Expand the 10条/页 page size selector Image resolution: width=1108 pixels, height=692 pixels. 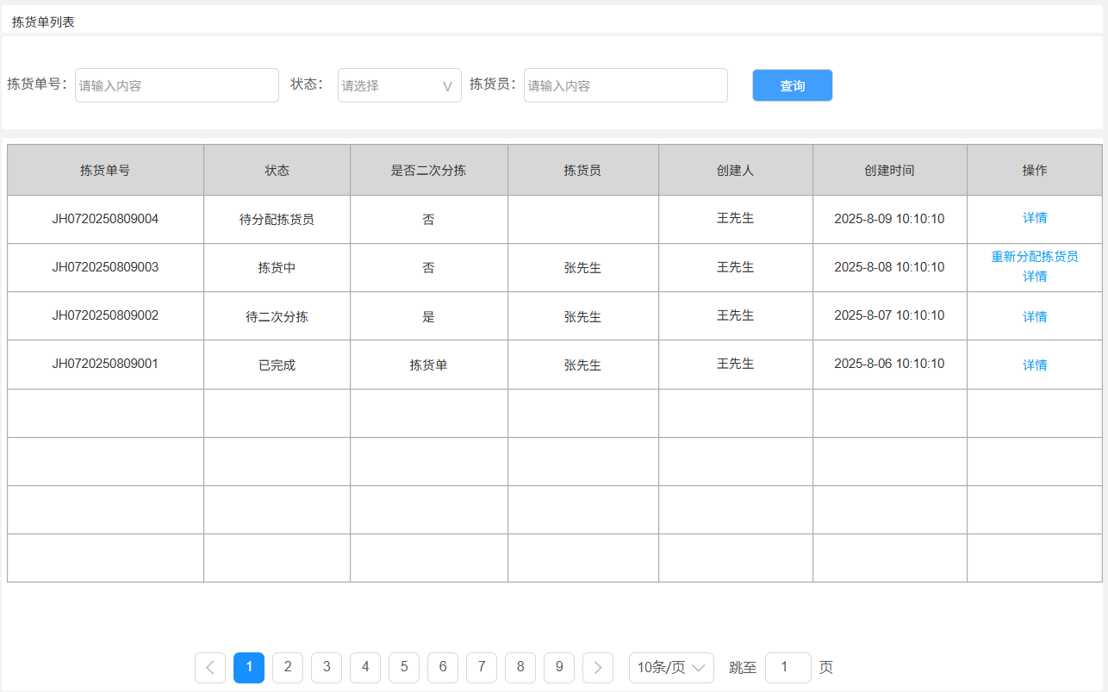671,667
